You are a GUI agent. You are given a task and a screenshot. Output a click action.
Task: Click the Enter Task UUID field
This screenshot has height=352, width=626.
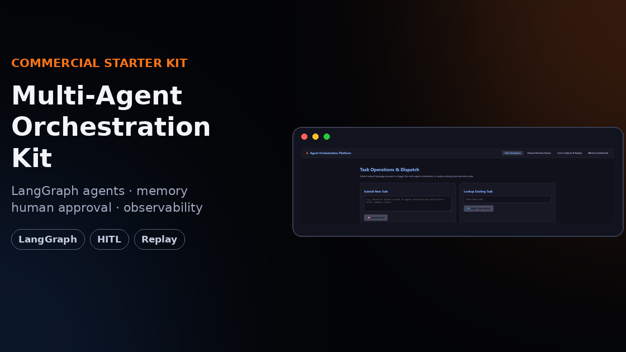pyautogui.click(x=507, y=199)
